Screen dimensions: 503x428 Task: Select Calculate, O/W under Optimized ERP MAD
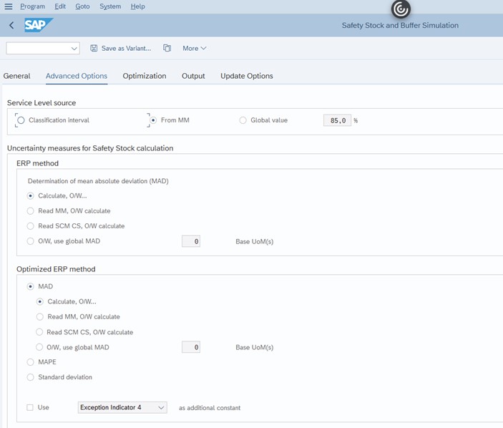pos(40,301)
